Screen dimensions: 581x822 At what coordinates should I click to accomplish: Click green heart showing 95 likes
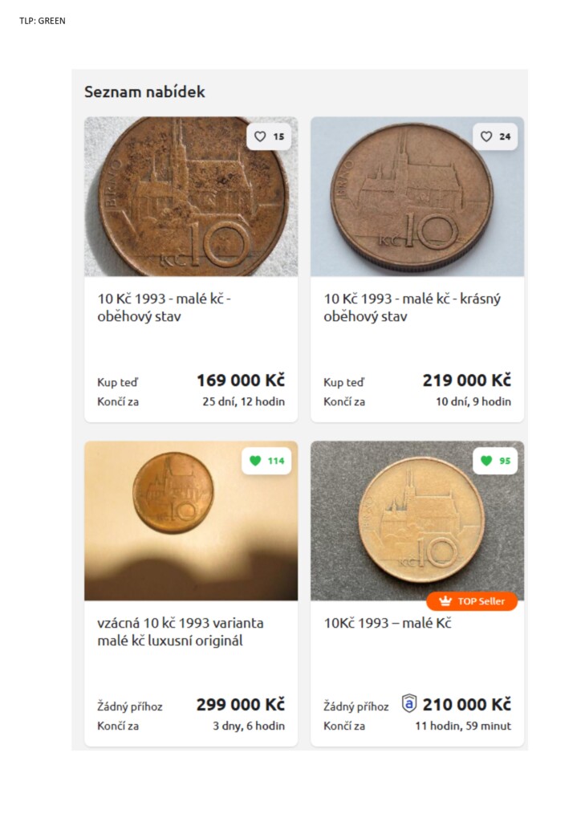[495, 461]
